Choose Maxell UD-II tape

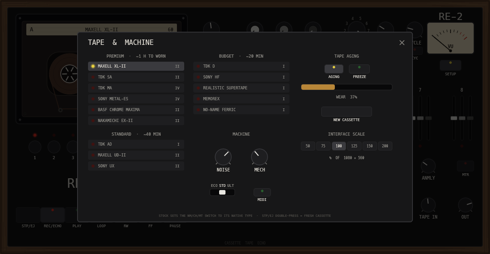[x=136, y=155]
